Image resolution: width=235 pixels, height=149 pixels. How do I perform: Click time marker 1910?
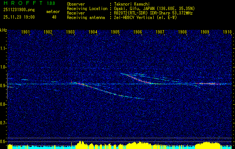coord(227,32)
